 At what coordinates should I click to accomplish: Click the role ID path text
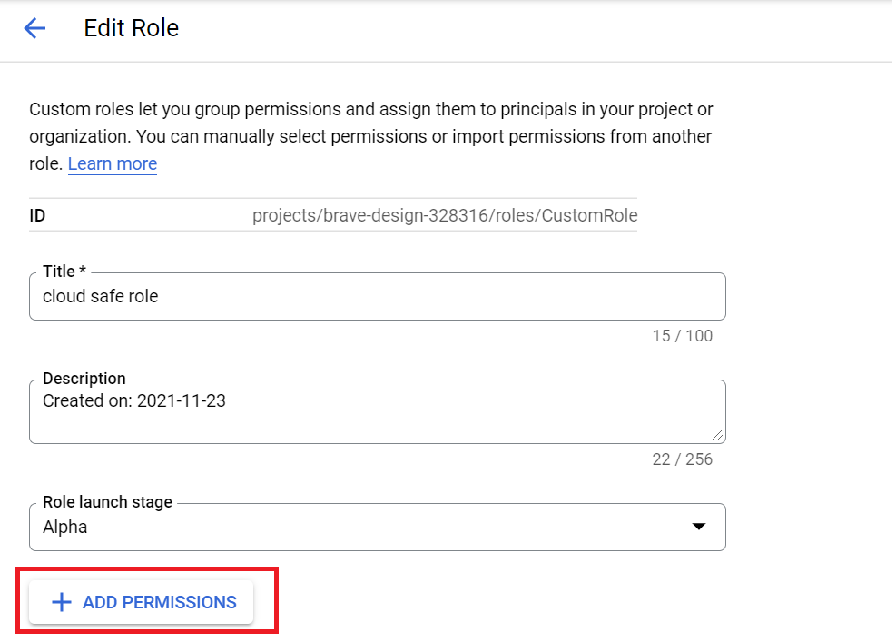(445, 215)
